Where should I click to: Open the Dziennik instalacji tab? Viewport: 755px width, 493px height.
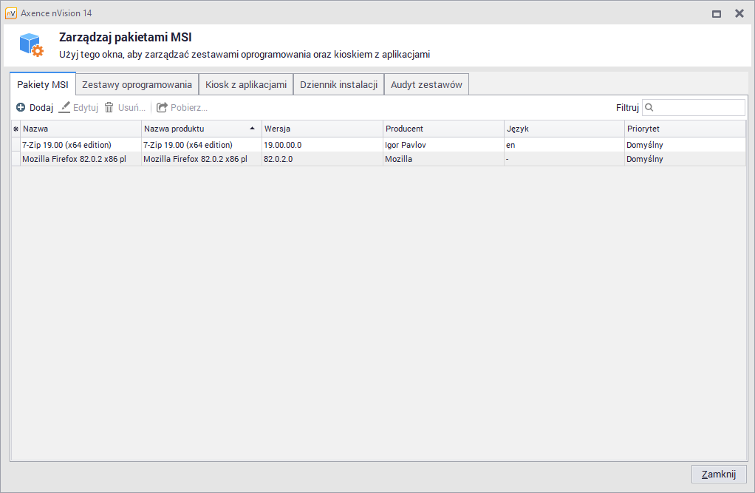[338, 84]
